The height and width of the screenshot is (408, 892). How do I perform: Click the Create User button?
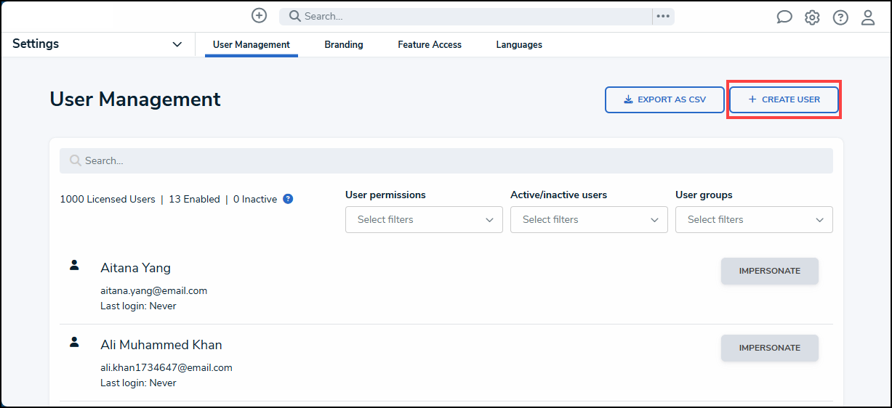pos(784,99)
